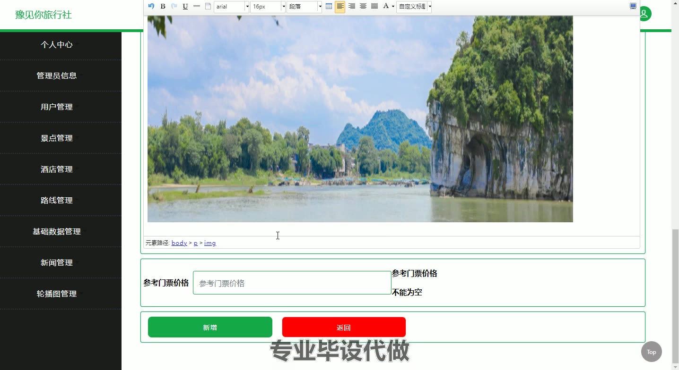Open the green user avatar icon
Image resolution: width=679 pixels, height=370 pixels.
coord(645,14)
